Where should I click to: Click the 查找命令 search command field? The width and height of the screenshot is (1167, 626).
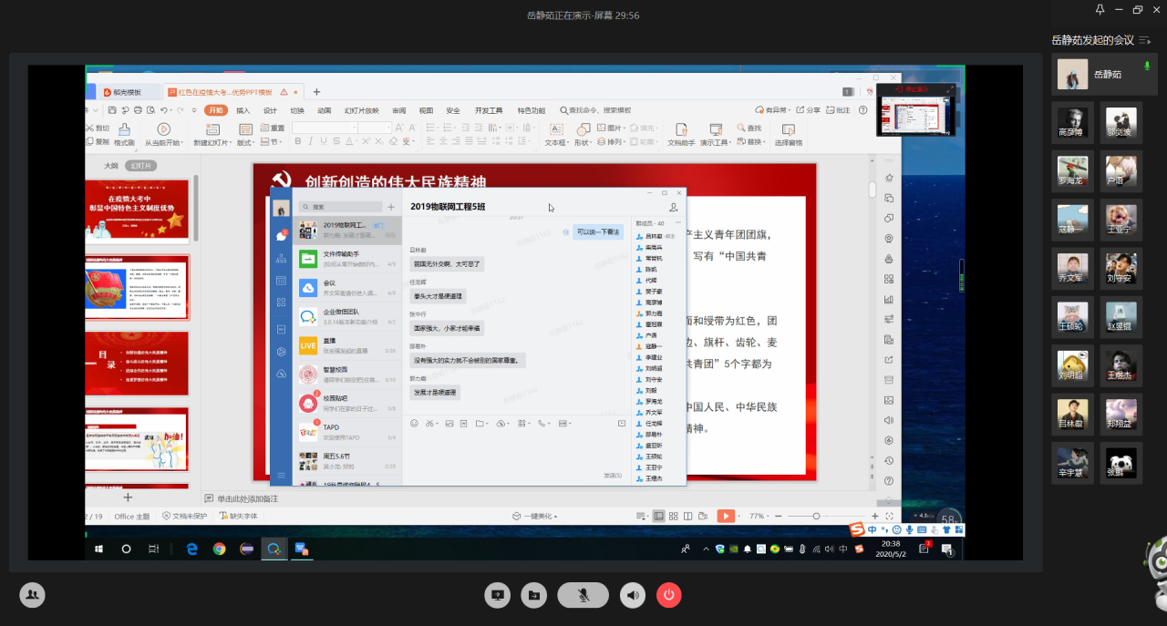click(594, 110)
